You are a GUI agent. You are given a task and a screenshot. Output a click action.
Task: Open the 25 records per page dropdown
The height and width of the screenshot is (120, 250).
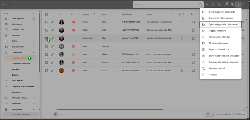[210, 114]
